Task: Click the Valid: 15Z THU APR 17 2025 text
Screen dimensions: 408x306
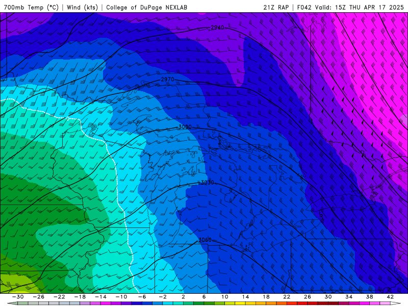Action: click(360, 7)
